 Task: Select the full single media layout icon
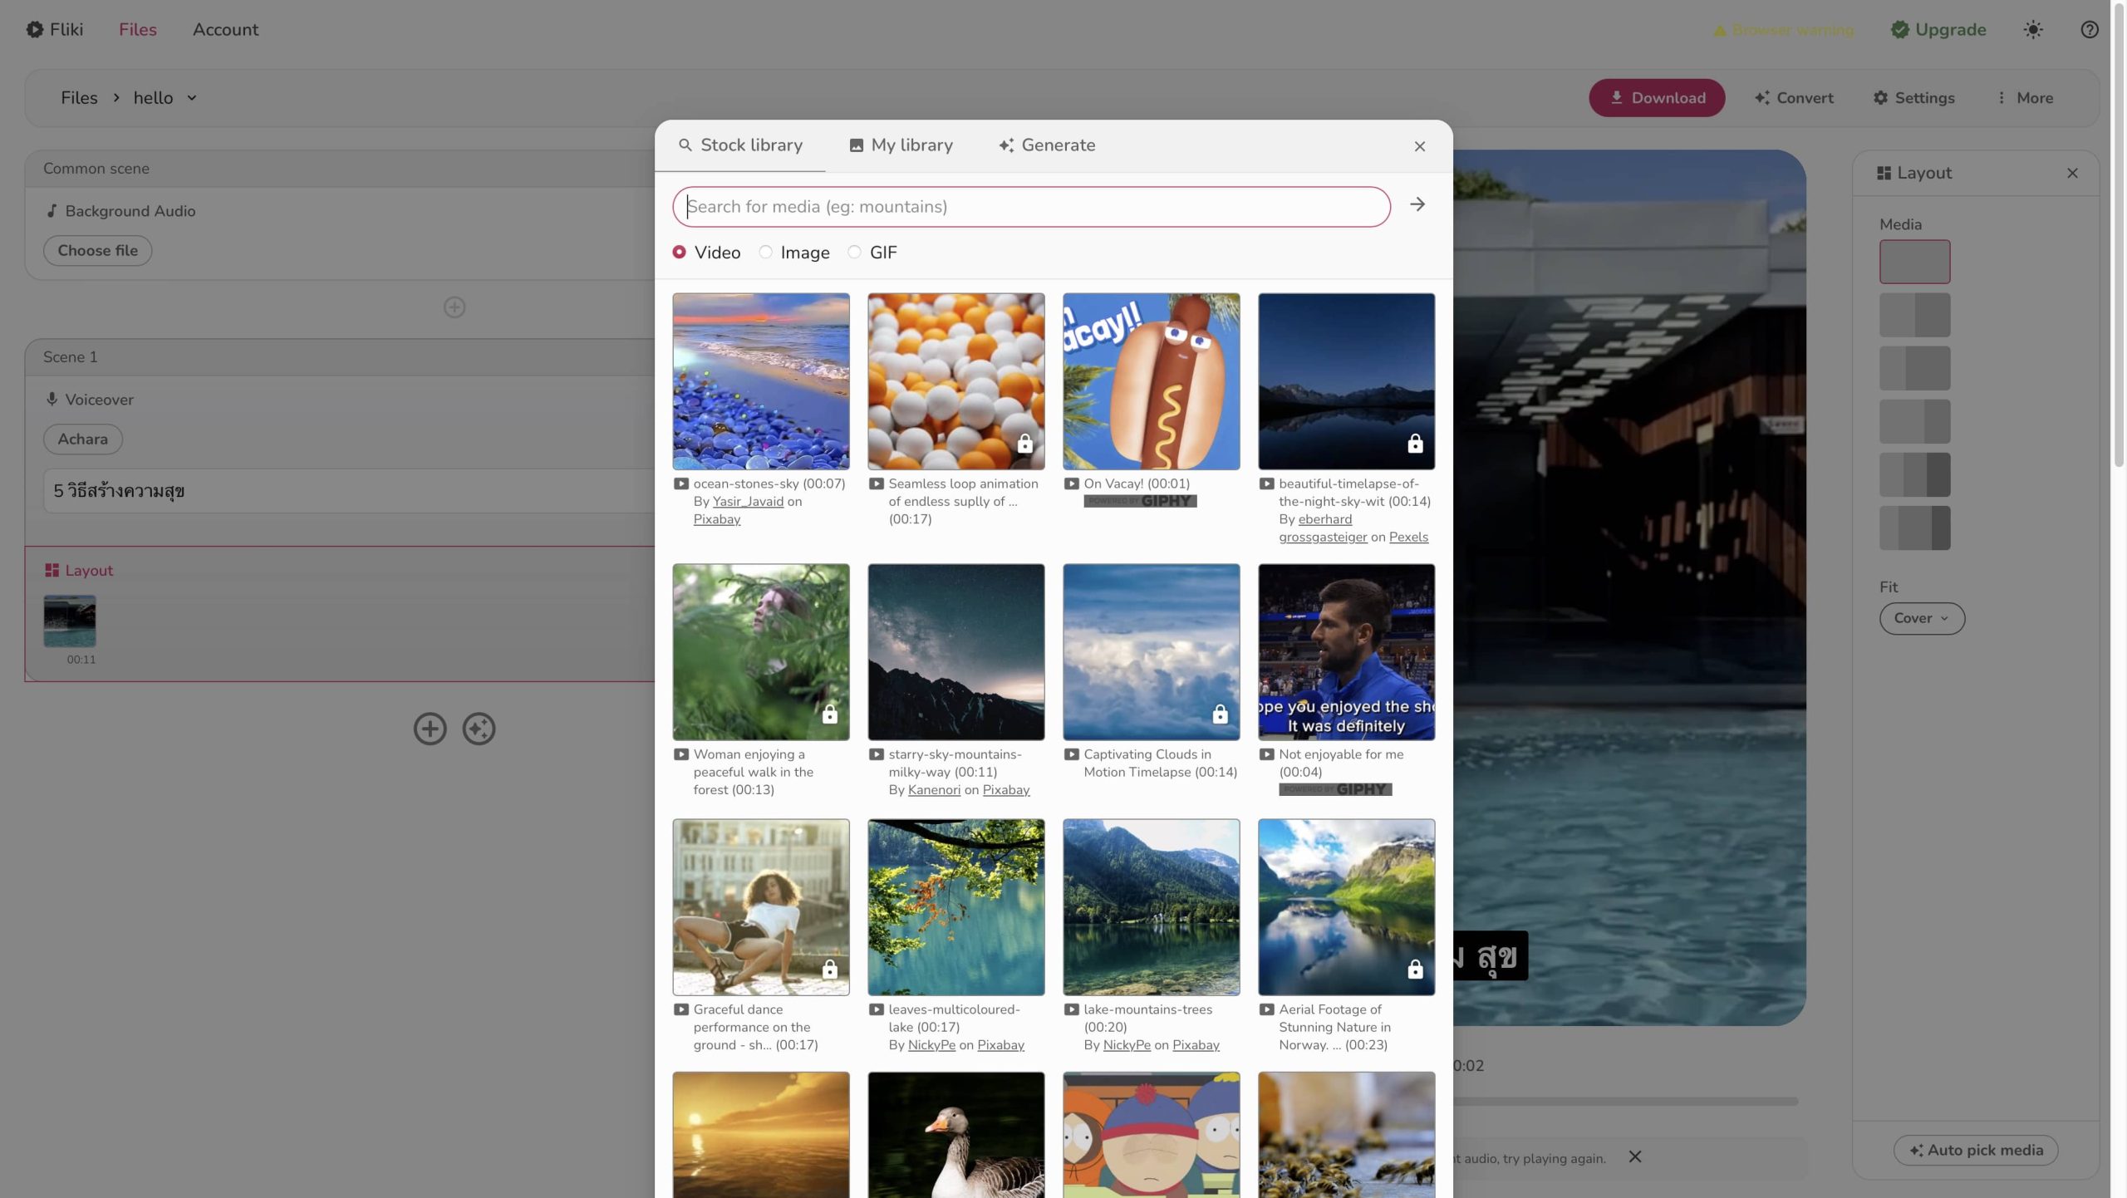[x=1914, y=262]
